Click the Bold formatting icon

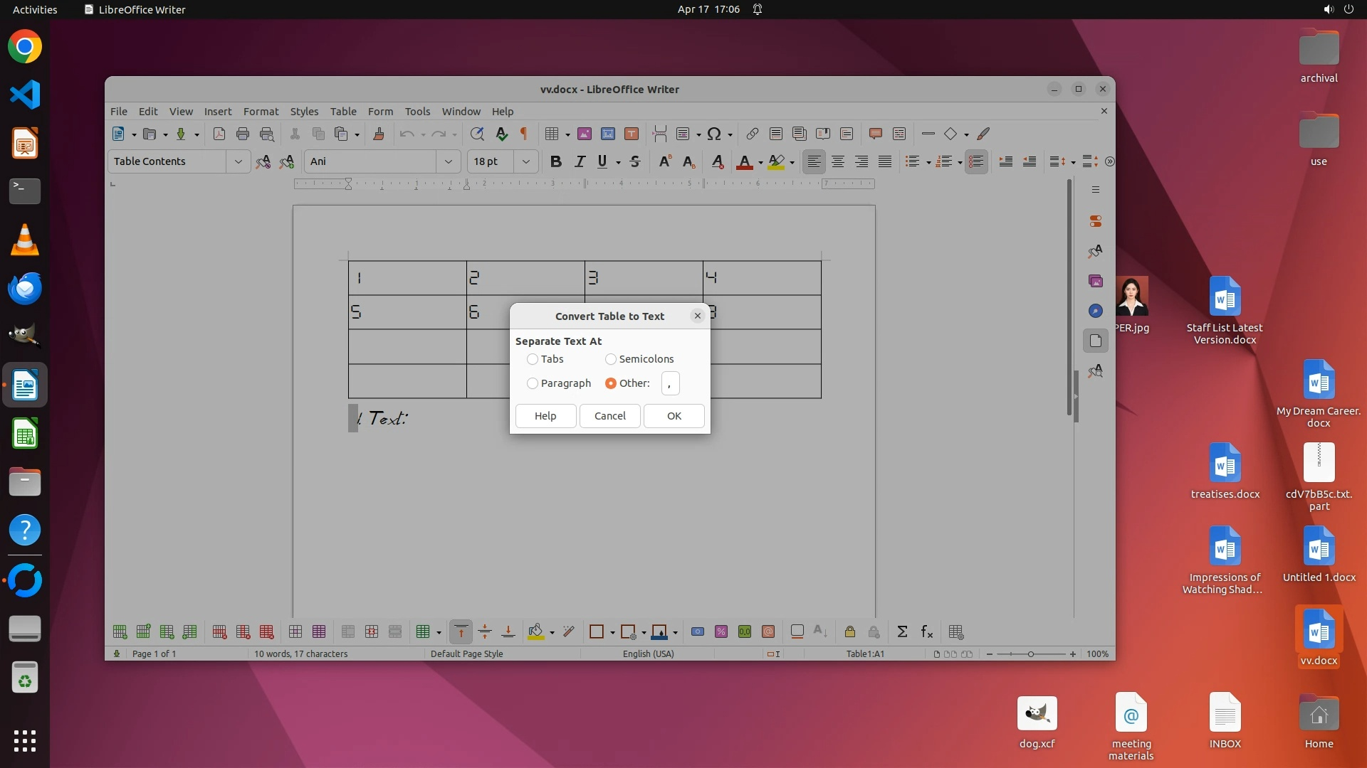[556, 162]
